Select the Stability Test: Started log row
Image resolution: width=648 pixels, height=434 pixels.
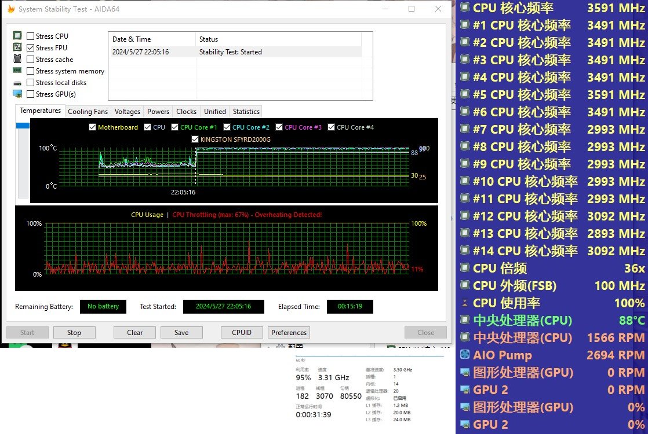click(x=235, y=52)
